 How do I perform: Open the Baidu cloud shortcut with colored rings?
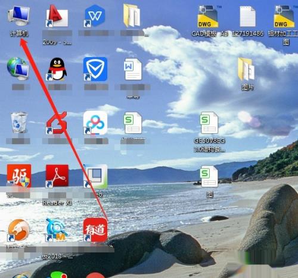tap(95, 123)
